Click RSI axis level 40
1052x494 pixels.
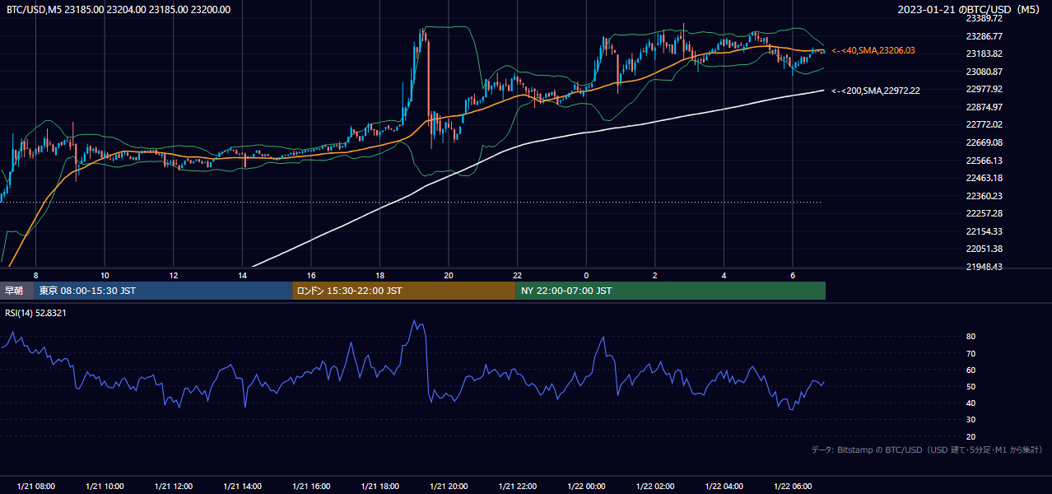tap(971, 403)
